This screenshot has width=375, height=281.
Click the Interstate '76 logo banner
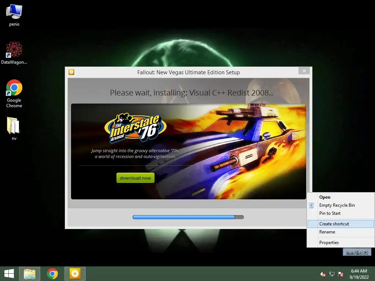coord(135,128)
